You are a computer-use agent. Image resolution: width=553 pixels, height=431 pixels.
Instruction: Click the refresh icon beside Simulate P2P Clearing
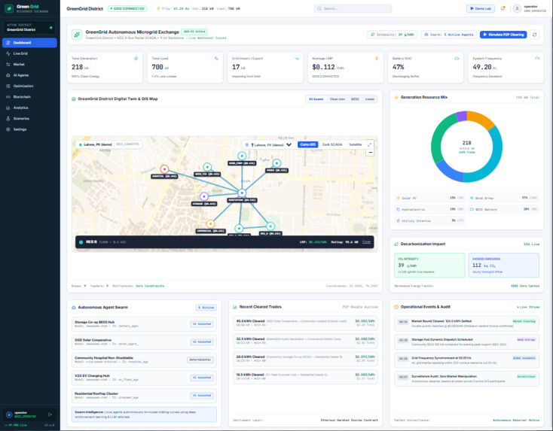(x=535, y=35)
